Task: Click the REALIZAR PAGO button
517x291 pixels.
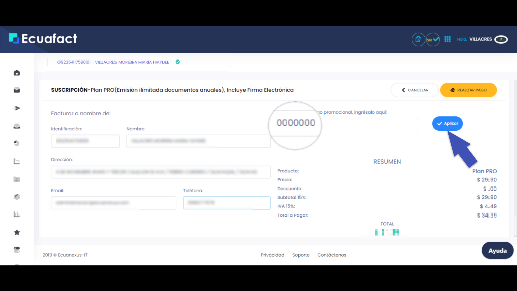Action: [469, 90]
